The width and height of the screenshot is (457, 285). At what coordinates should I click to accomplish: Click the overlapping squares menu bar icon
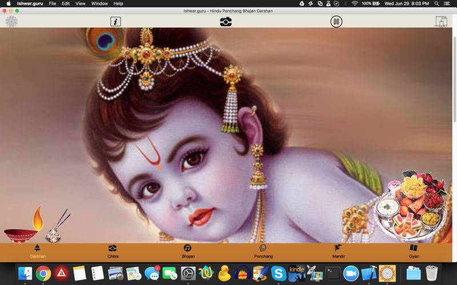(x=320, y=3)
